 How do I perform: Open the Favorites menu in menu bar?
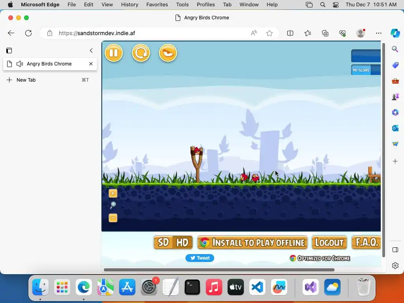point(157,5)
